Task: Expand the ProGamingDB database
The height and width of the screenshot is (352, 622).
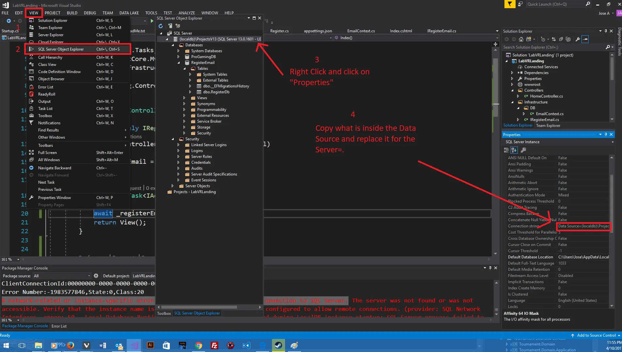Action: pyautogui.click(x=178, y=57)
